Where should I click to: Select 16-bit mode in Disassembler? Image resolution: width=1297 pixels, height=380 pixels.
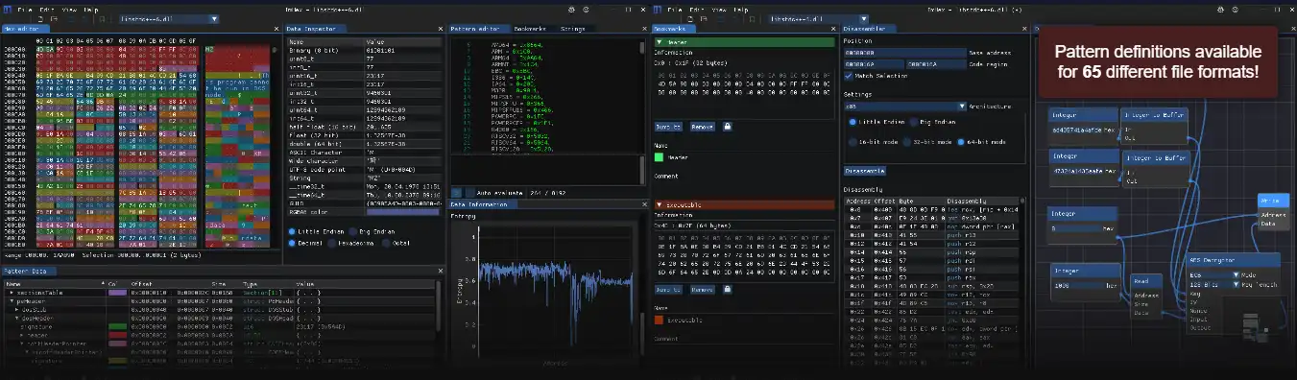874,142
